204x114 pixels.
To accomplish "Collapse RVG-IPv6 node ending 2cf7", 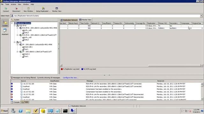I will [18, 35].
